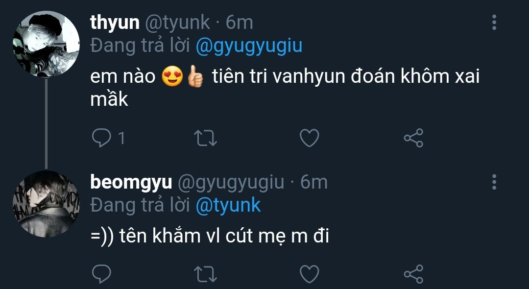The image size is (529, 289).
Task: Click the gray @gyugyugiu handle
Action: pyautogui.click(x=230, y=182)
